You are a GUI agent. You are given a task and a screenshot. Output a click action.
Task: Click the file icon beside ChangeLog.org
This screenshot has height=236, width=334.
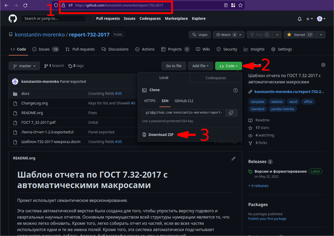(x=15, y=103)
